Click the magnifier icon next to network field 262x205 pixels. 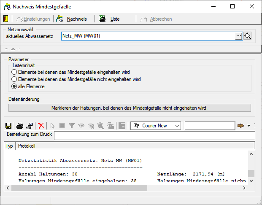[248, 36]
